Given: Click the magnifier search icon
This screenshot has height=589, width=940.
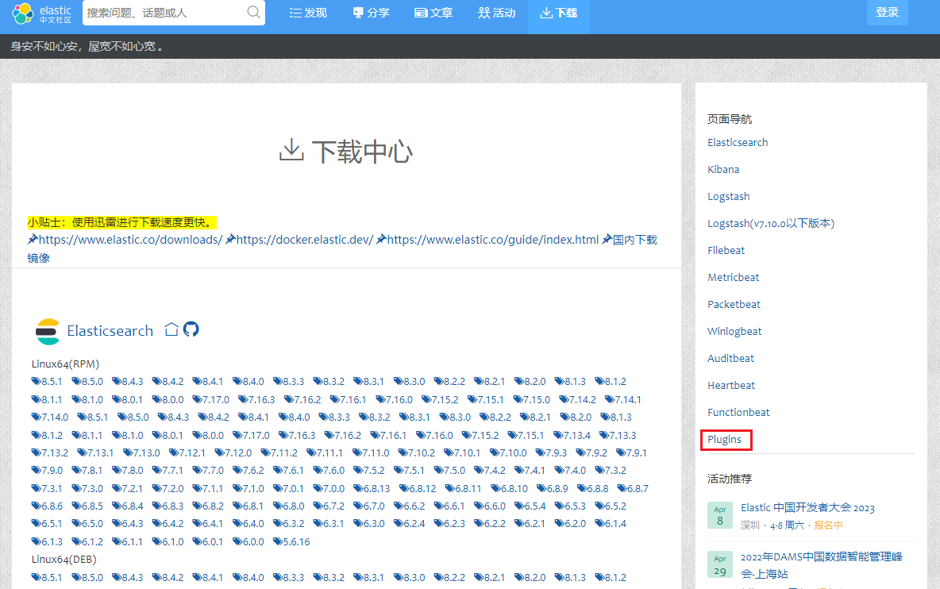Looking at the screenshot, I should click(x=253, y=12).
